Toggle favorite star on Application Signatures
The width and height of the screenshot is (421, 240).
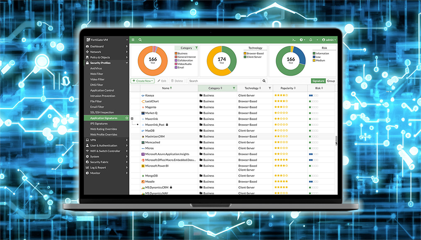point(127,118)
